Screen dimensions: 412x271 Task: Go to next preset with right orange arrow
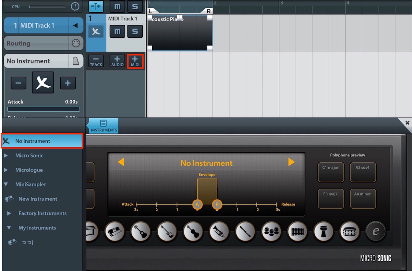[291, 162]
